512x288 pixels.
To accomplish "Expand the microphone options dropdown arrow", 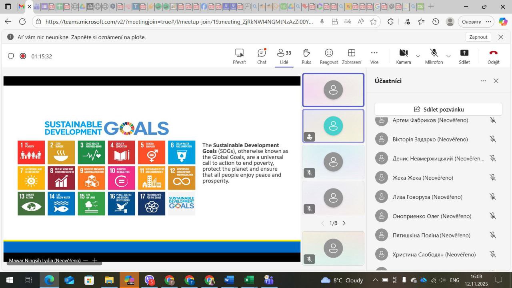I will tap(448, 56).
